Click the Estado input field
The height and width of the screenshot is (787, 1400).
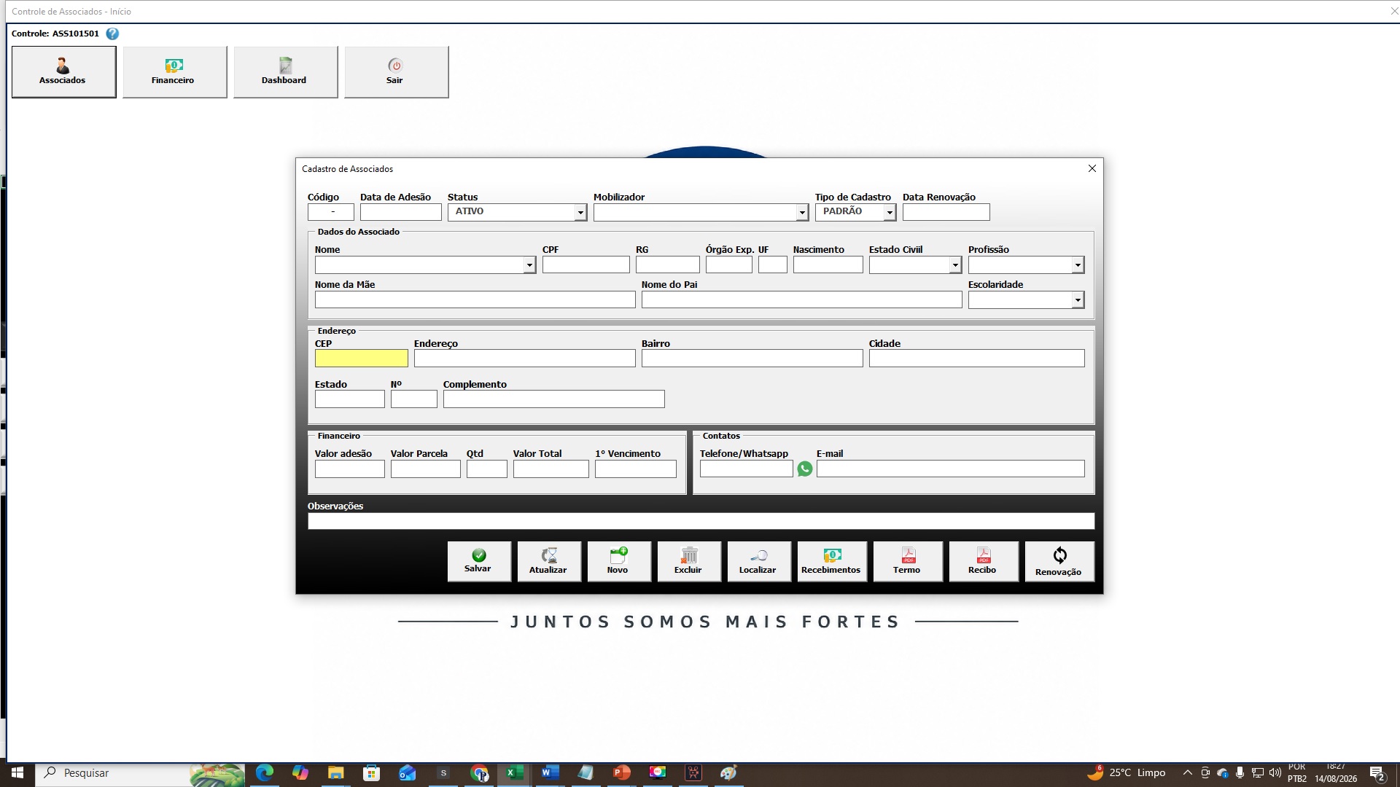point(350,399)
